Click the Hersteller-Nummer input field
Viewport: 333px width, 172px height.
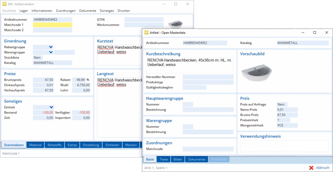(x=208, y=77)
